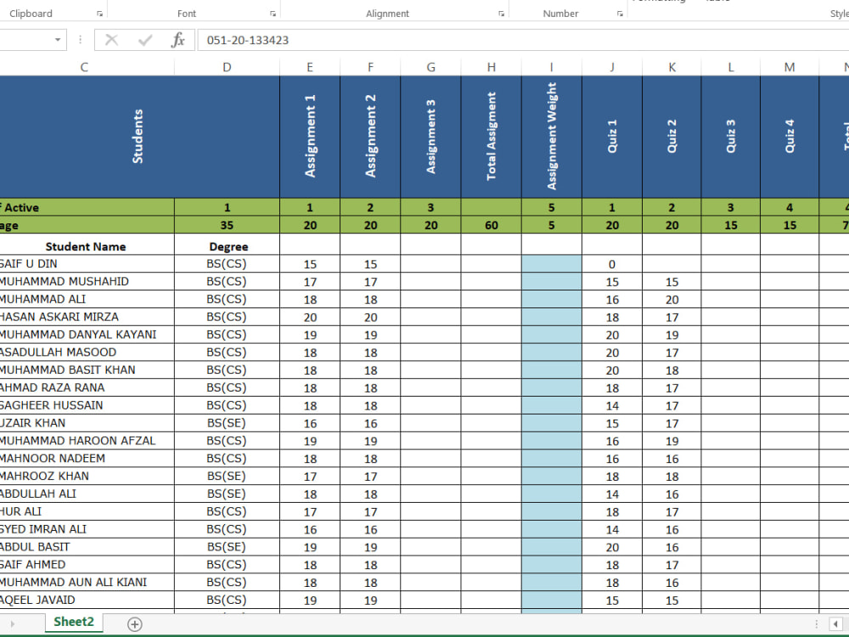Click the Quiz 3 header cell

tap(731, 137)
